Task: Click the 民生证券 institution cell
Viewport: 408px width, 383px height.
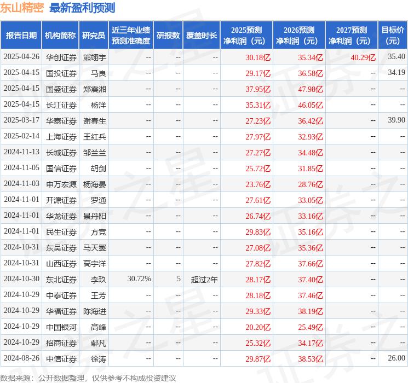Action: pos(61,232)
